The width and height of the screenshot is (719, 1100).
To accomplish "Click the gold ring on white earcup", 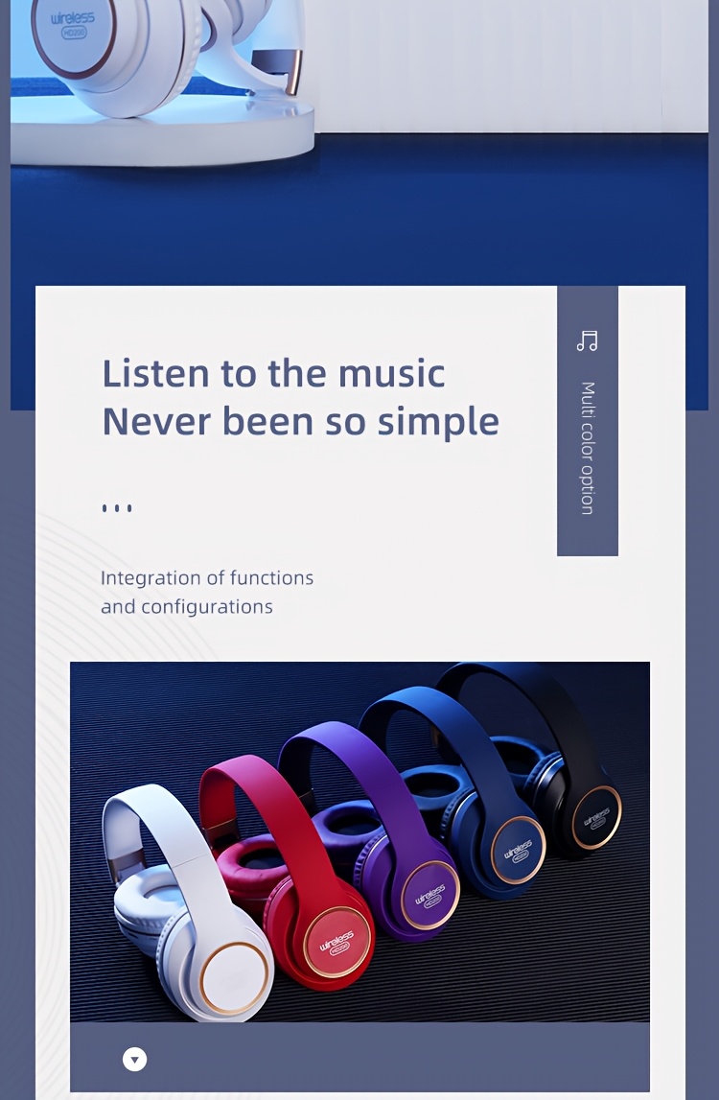I will pyautogui.click(x=234, y=978).
